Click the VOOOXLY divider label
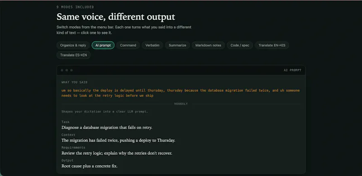The width and height of the screenshot is (362, 176). click(181, 104)
